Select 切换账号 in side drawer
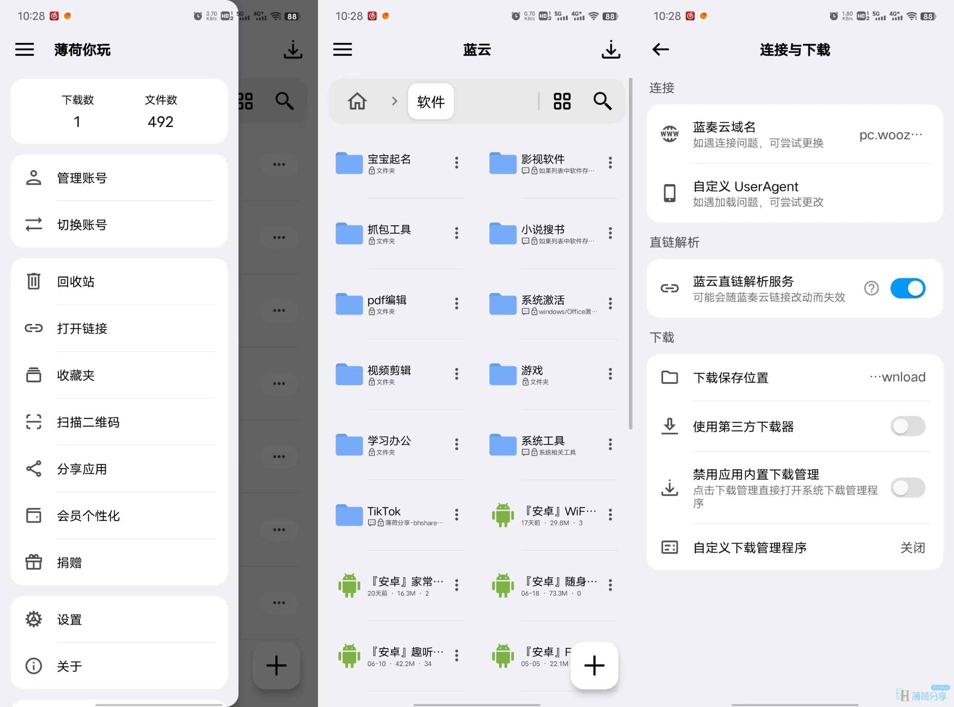This screenshot has width=954, height=707. pos(119,224)
